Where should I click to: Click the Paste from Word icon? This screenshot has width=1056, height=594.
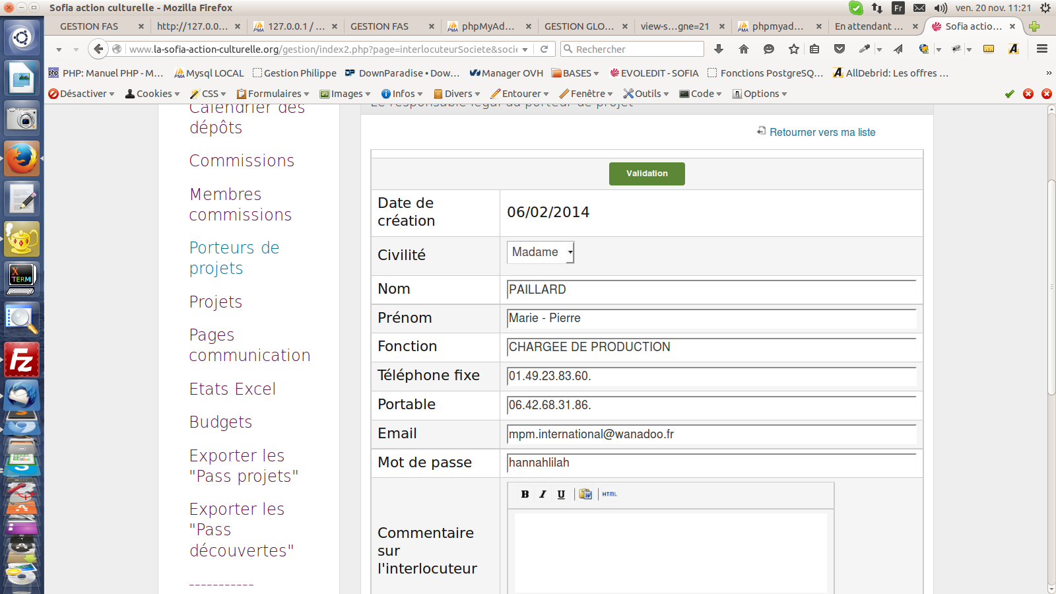coord(585,494)
